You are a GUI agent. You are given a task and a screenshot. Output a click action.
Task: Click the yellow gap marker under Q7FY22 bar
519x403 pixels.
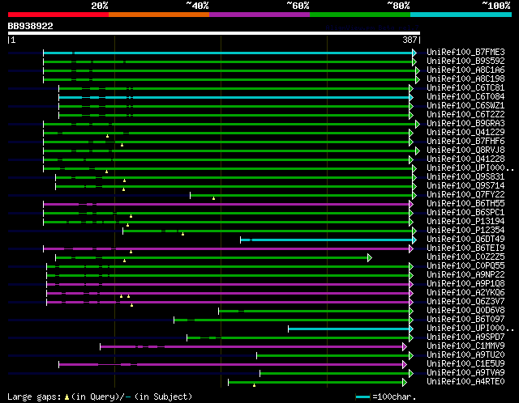click(213, 198)
